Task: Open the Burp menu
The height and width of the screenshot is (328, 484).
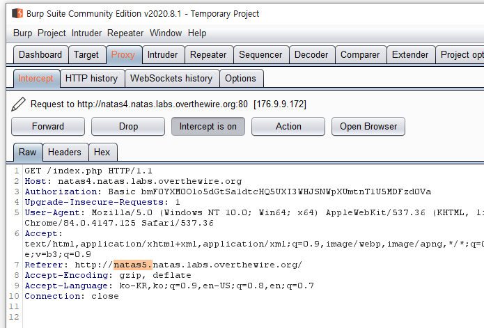Action: (x=22, y=33)
